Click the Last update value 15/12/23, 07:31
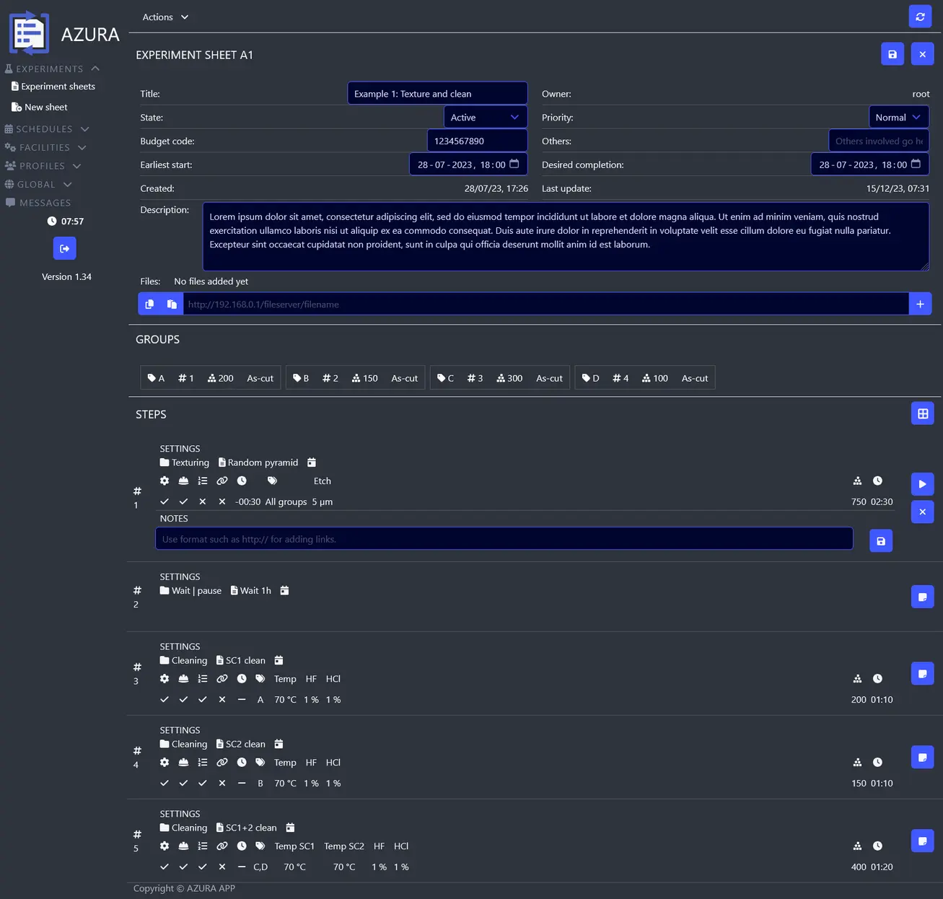 point(898,188)
